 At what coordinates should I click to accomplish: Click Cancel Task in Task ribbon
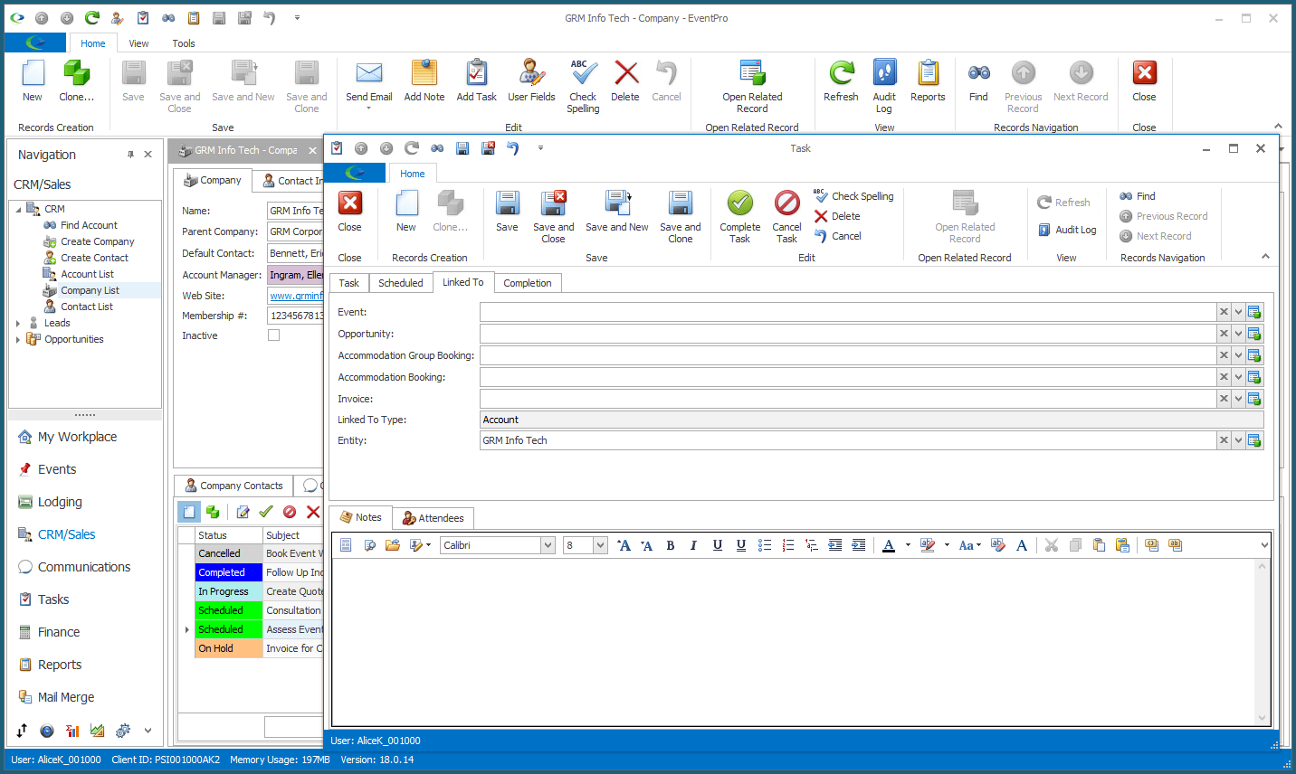coord(786,217)
